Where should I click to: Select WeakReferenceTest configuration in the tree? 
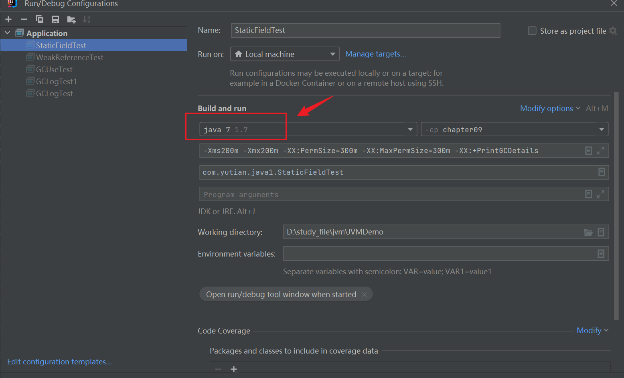coord(69,57)
